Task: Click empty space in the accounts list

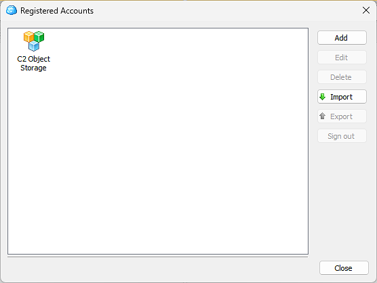Action: coord(168,156)
